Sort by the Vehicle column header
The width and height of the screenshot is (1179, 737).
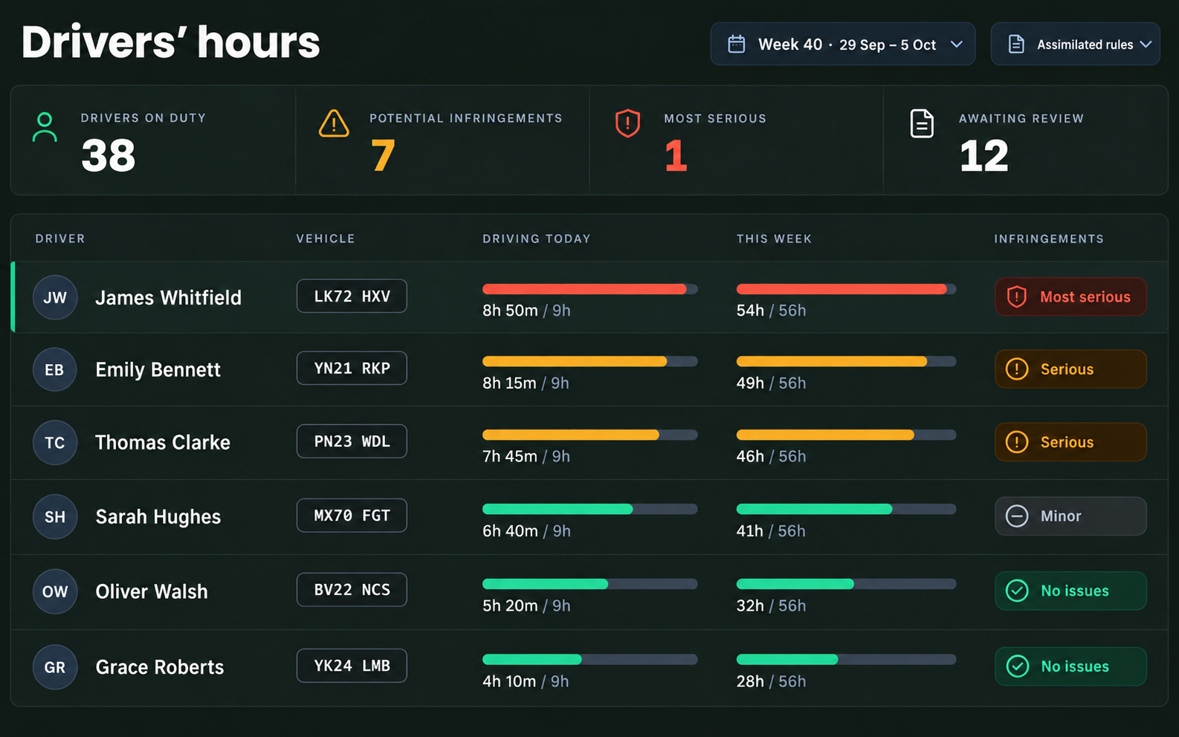pos(326,238)
